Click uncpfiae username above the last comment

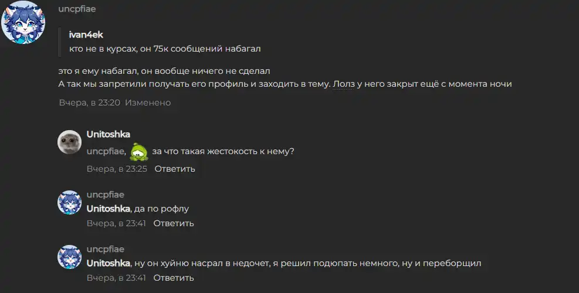(105, 249)
